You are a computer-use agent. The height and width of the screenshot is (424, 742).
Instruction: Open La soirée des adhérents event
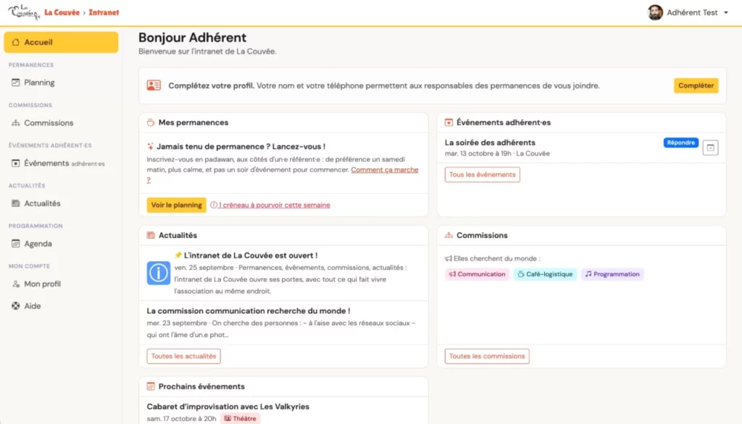[x=490, y=143]
